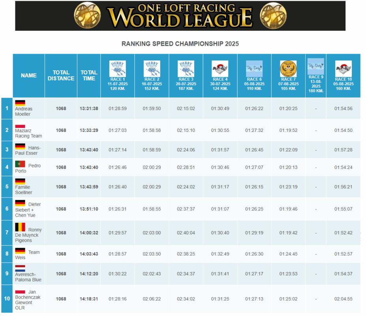The height and width of the screenshot is (316, 366).
Task: Click Dieter Siebert + Chen Yue name
Action: click(28, 210)
